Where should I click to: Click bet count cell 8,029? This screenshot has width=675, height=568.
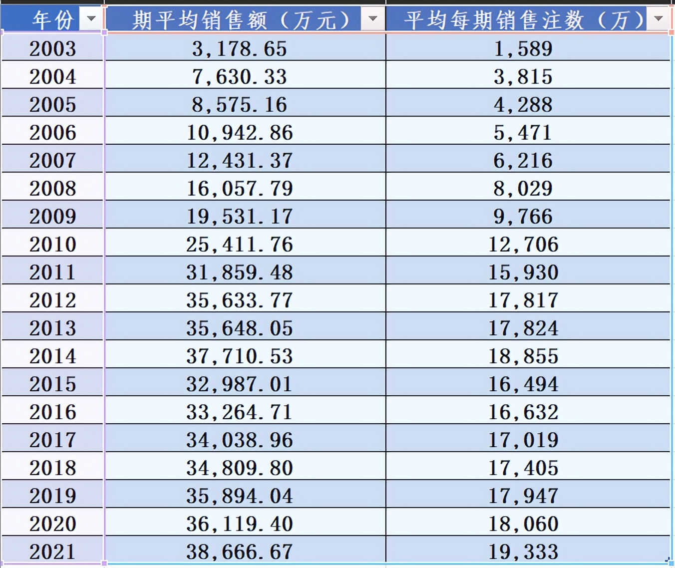click(x=528, y=188)
